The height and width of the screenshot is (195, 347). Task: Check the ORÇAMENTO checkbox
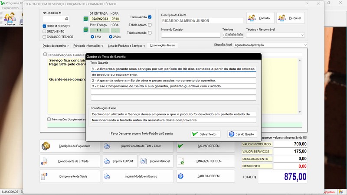point(45,31)
